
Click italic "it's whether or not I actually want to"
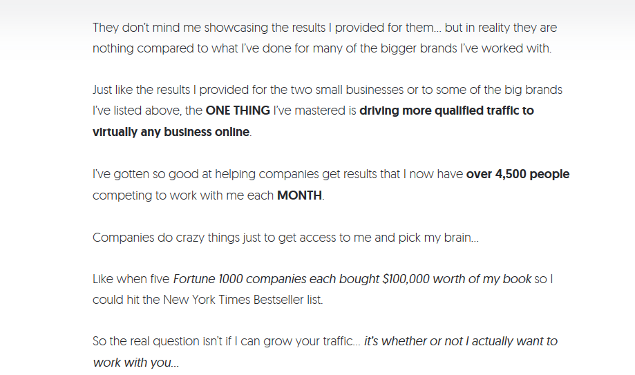[x=461, y=341]
